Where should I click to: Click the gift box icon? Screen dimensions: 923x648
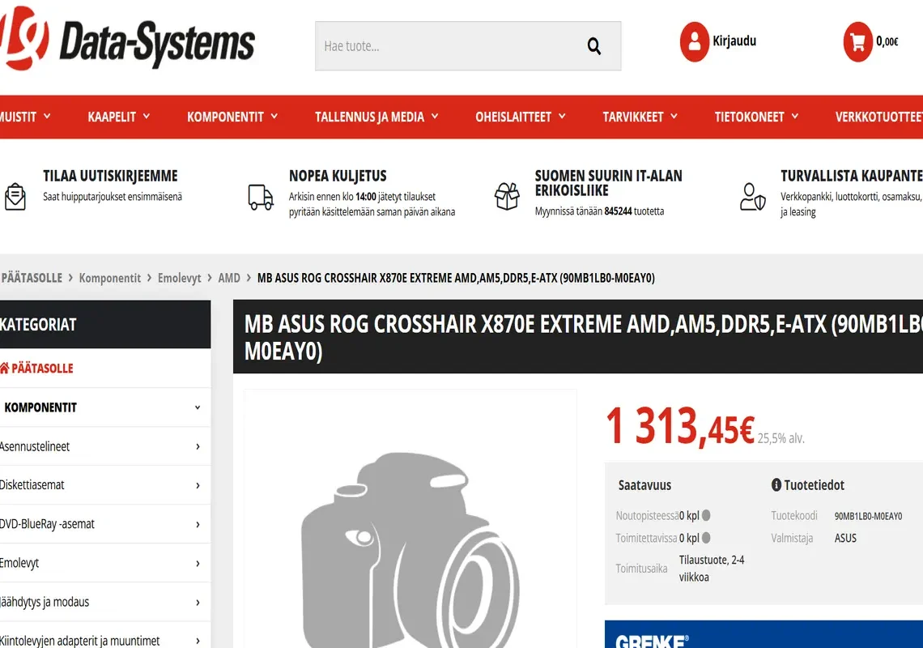pos(507,196)
